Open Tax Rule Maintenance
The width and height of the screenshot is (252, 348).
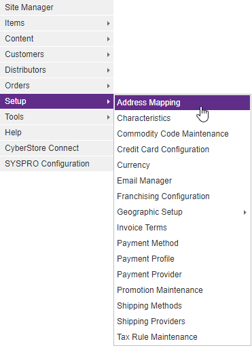click(x=182, y=337)
